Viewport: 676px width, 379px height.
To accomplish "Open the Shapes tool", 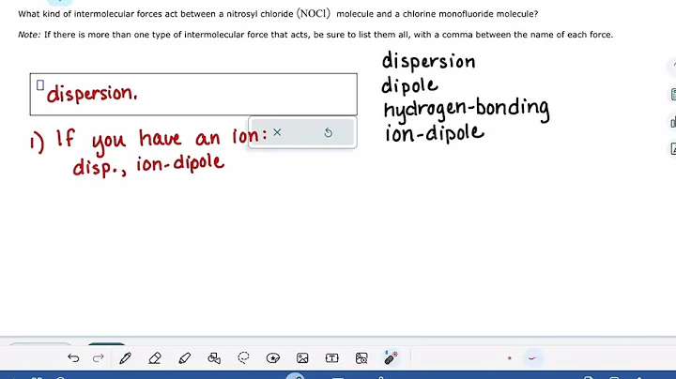I will click(x=214, y=358).
